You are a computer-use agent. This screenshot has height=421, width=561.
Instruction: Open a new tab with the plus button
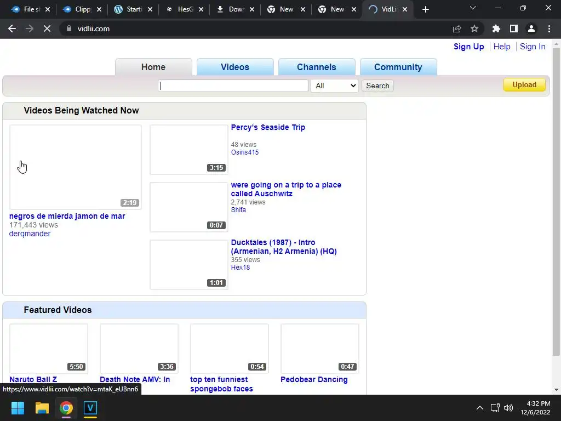pyautogui.click(x=425, y=10)
